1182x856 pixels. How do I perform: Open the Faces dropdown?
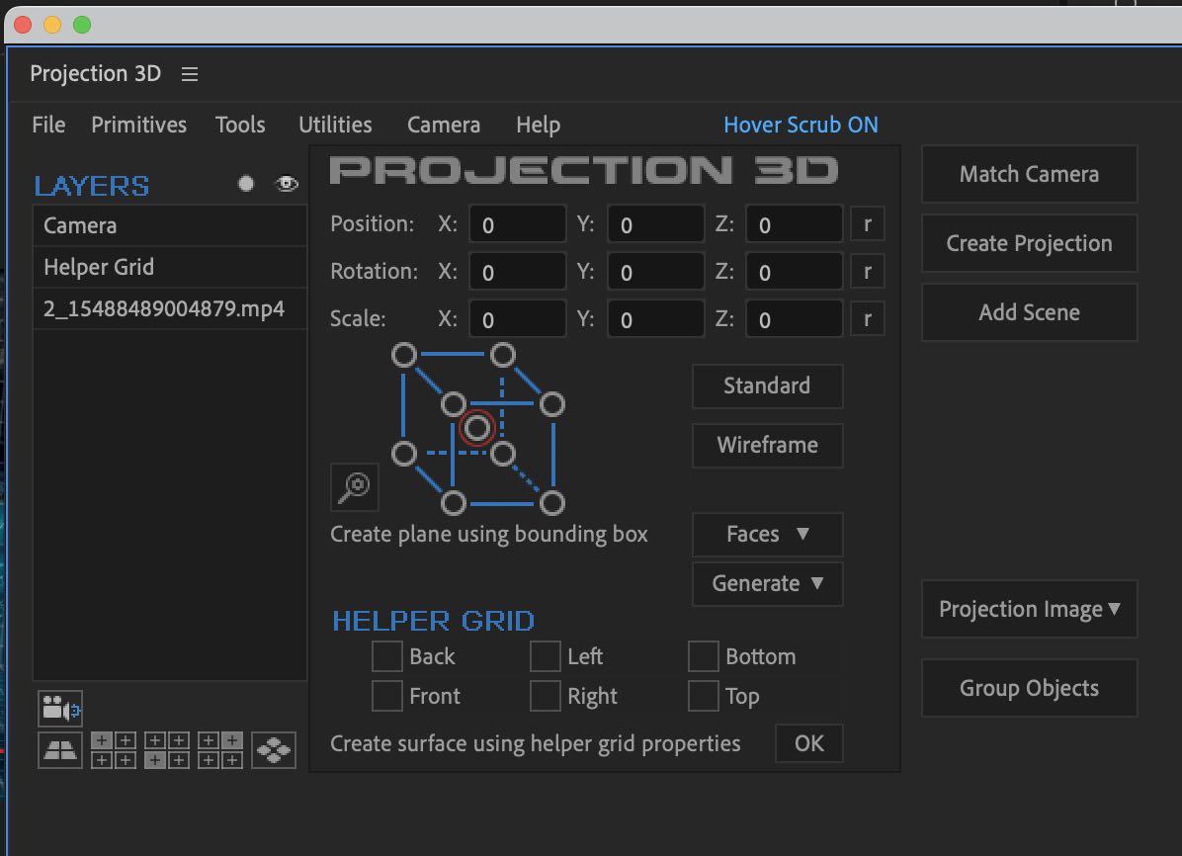tap(767, 535)
